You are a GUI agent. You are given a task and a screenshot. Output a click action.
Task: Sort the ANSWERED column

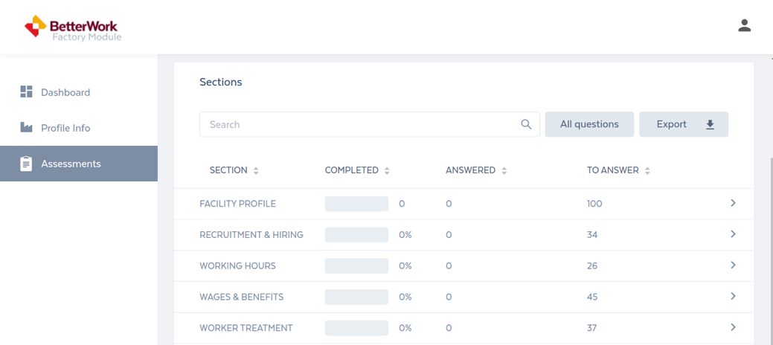504,170
